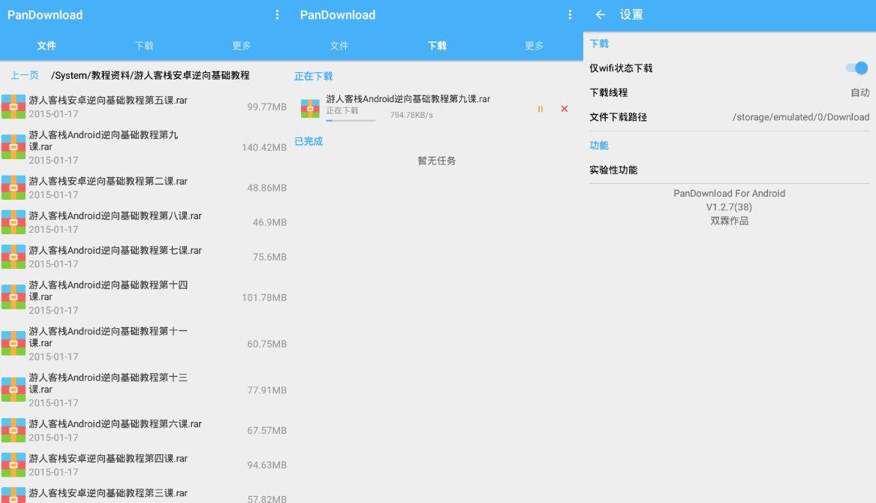The height and width of the screenshot is (503, 876).
Task: Click the rar icon of 第六课.rar
Action: tap(14, 430)
